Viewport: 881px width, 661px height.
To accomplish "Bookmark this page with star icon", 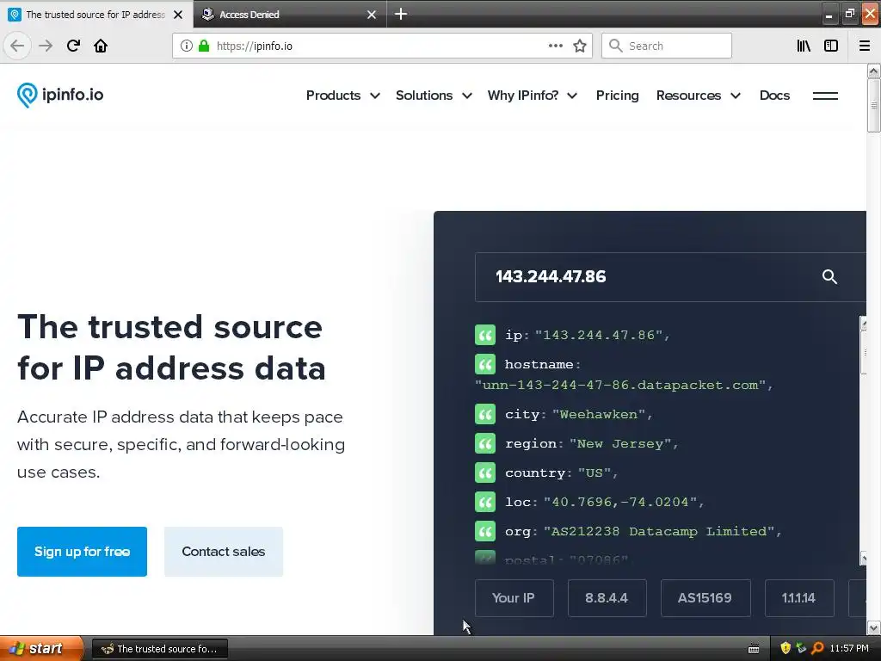I will 580,46.
